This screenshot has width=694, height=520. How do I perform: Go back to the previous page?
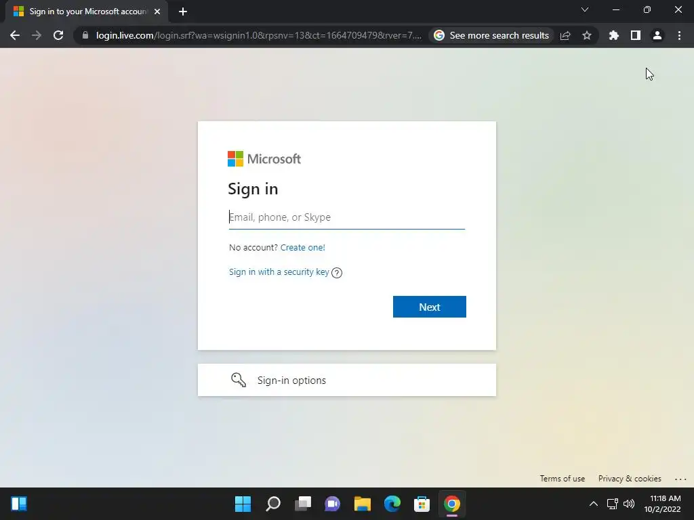click(15, 35)
